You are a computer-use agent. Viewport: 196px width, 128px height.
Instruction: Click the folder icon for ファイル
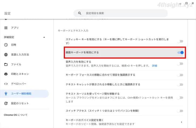[6, 64]
